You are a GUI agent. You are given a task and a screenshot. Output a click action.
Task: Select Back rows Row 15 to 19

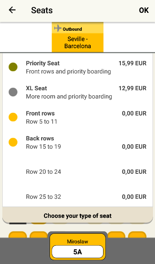pyautogui.click(x=77, y=142)
